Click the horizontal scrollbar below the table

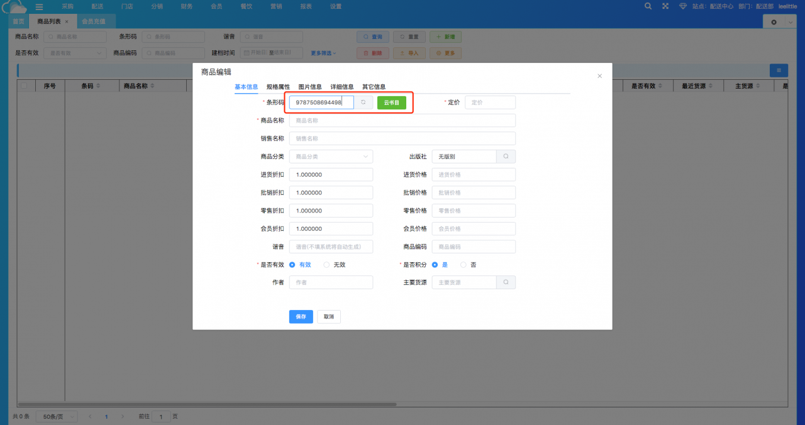(x=208, y=404)
